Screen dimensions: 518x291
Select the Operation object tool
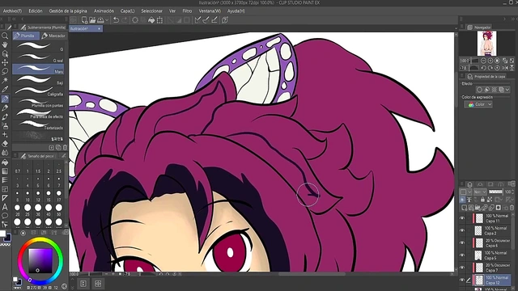tap(5, 53)
